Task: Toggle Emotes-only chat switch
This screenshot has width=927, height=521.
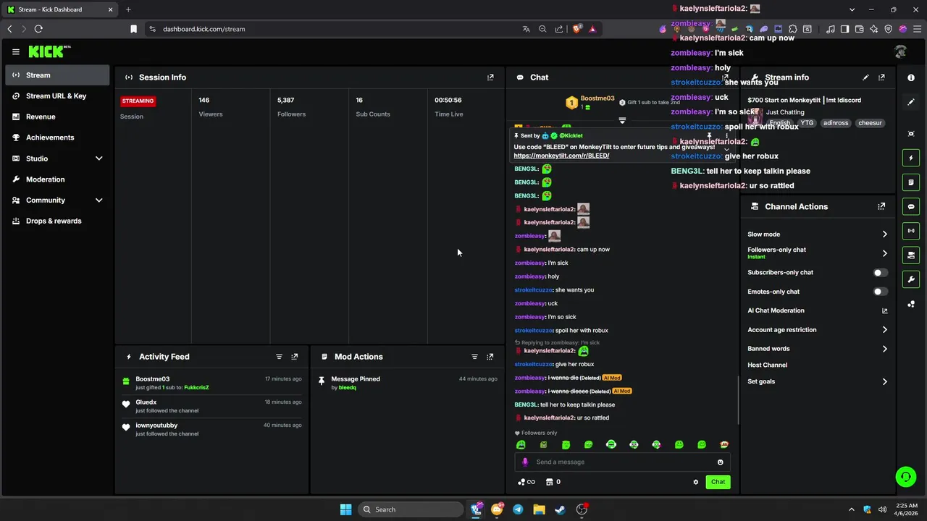Action: (x=880, y=292)
